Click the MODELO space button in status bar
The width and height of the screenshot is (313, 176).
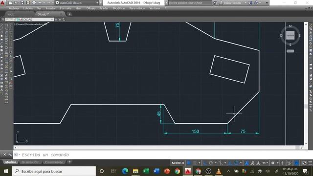[178, 163]
